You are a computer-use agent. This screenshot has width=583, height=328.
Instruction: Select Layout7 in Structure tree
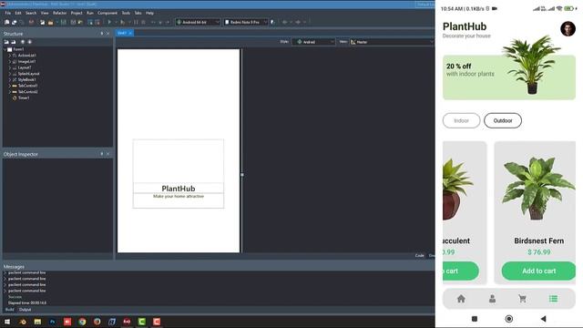coord(25,67)
